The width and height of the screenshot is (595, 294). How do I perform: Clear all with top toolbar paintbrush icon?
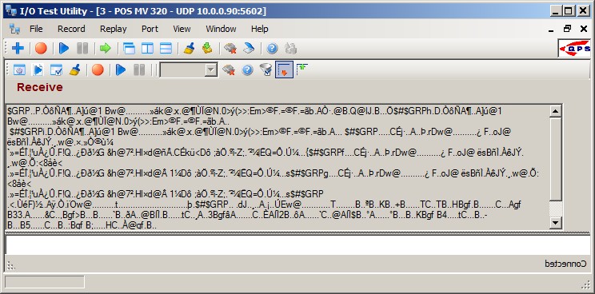[189, 48]
